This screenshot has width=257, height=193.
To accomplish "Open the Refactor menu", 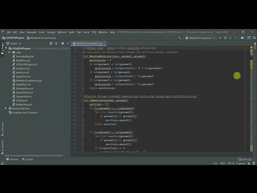I will pyautogui.click(x=62, y=32).
